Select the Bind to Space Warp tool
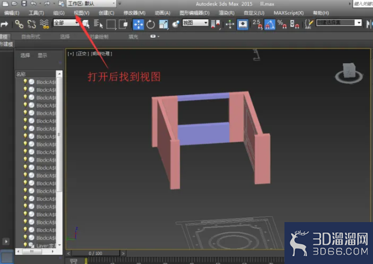The width and height of the screenshot is (373, 264). 44,24
